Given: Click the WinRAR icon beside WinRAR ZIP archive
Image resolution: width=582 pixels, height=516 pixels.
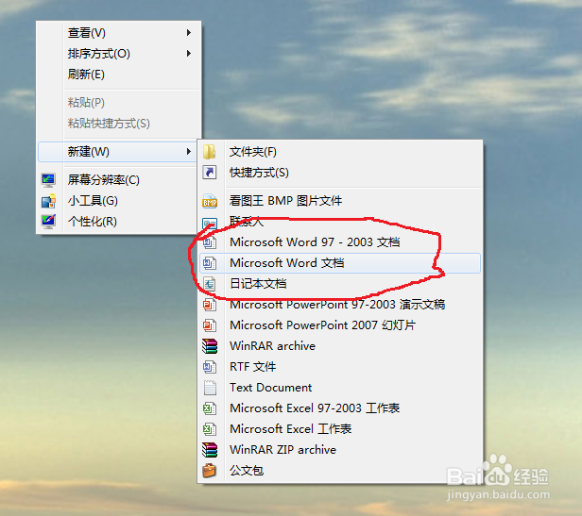Looking at the screenshot, I should (210, 450).
